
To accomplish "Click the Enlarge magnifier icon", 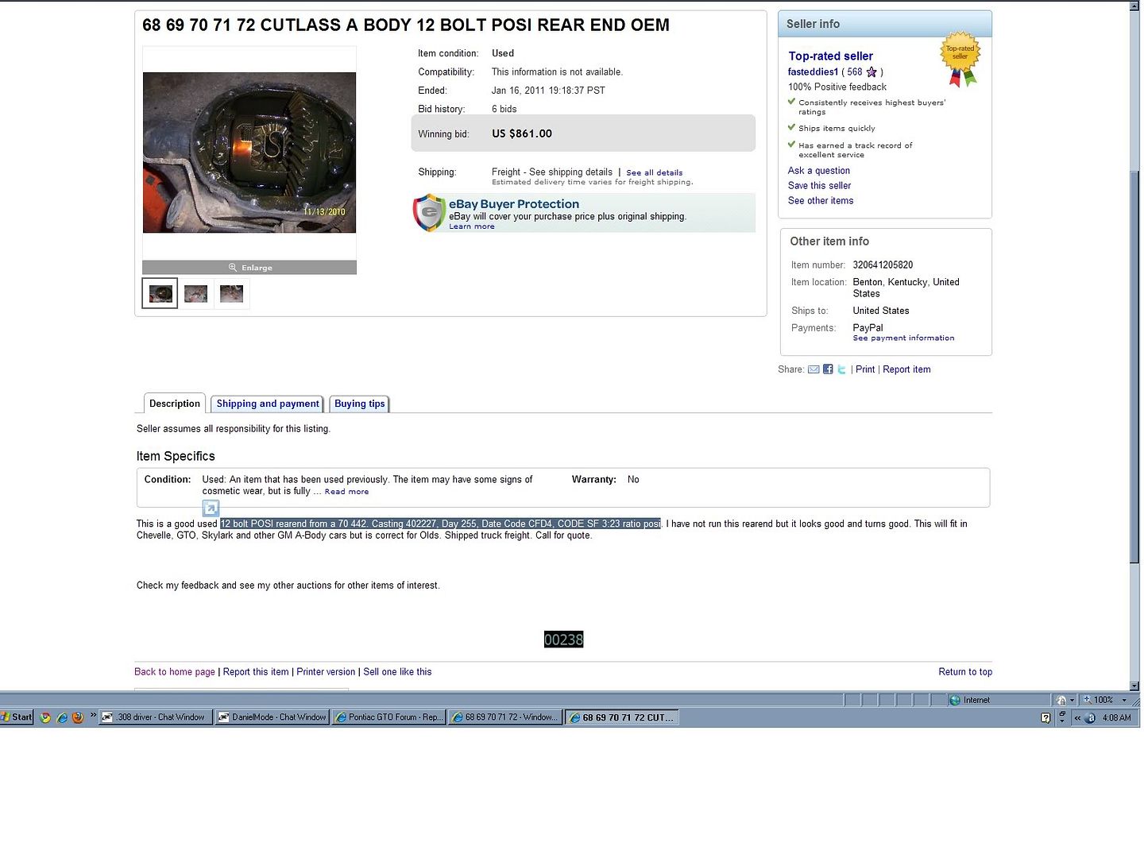I will [x=233, y=268].
